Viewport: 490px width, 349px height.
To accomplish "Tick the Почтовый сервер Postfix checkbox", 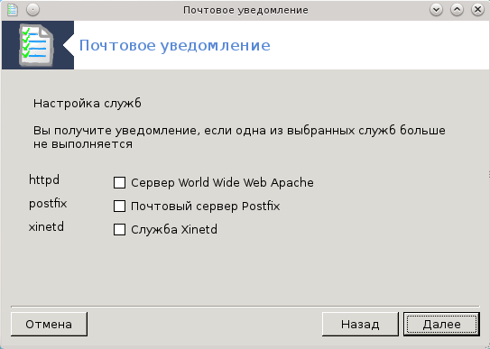I will click(x=119, y=206).
